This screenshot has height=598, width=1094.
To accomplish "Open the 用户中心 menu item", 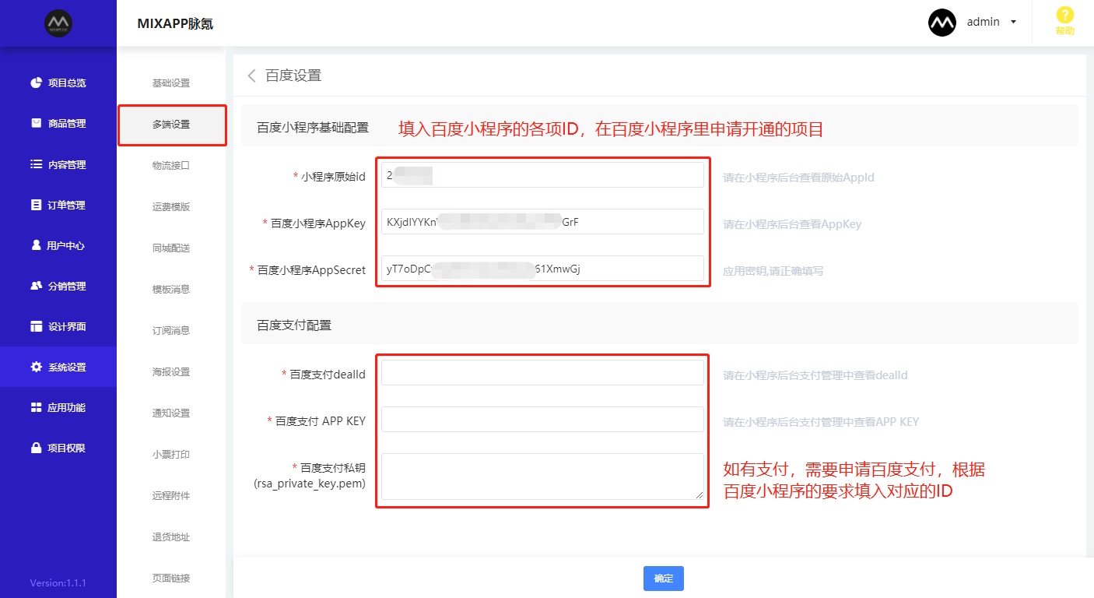I will (58, 245).
